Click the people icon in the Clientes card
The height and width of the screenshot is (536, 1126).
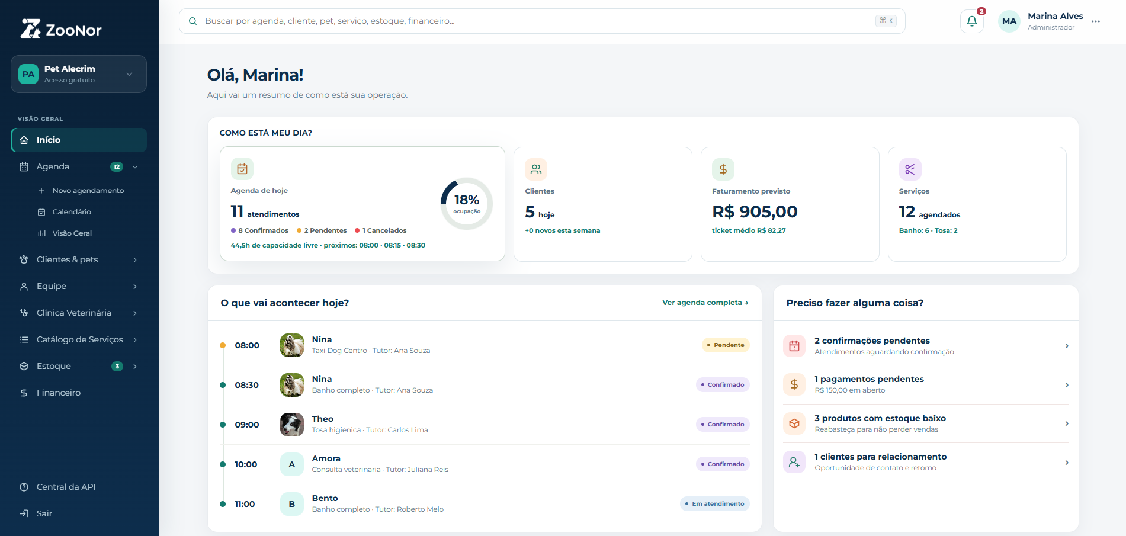tap(536, 169)
